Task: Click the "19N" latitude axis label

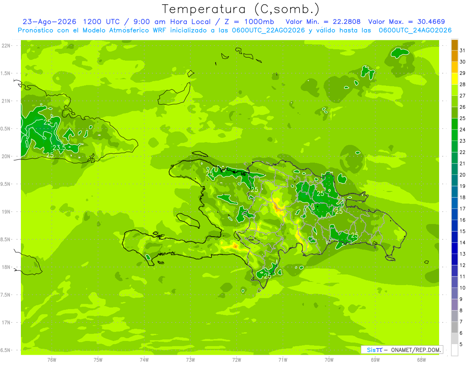Action: [x=6, y=211]
